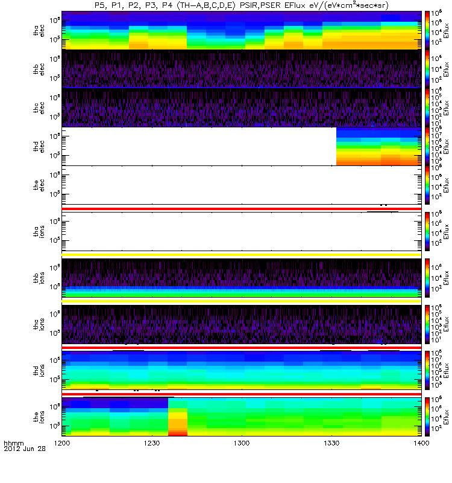Click the color bar beside thb ions panel

coord(427,278)
